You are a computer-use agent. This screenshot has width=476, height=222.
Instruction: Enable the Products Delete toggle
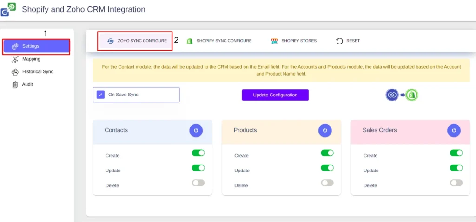click(x=327, y=183)
